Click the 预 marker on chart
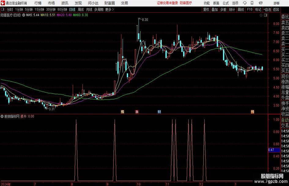The width and height of the screenshot is (289, 186). click(253, 111)
